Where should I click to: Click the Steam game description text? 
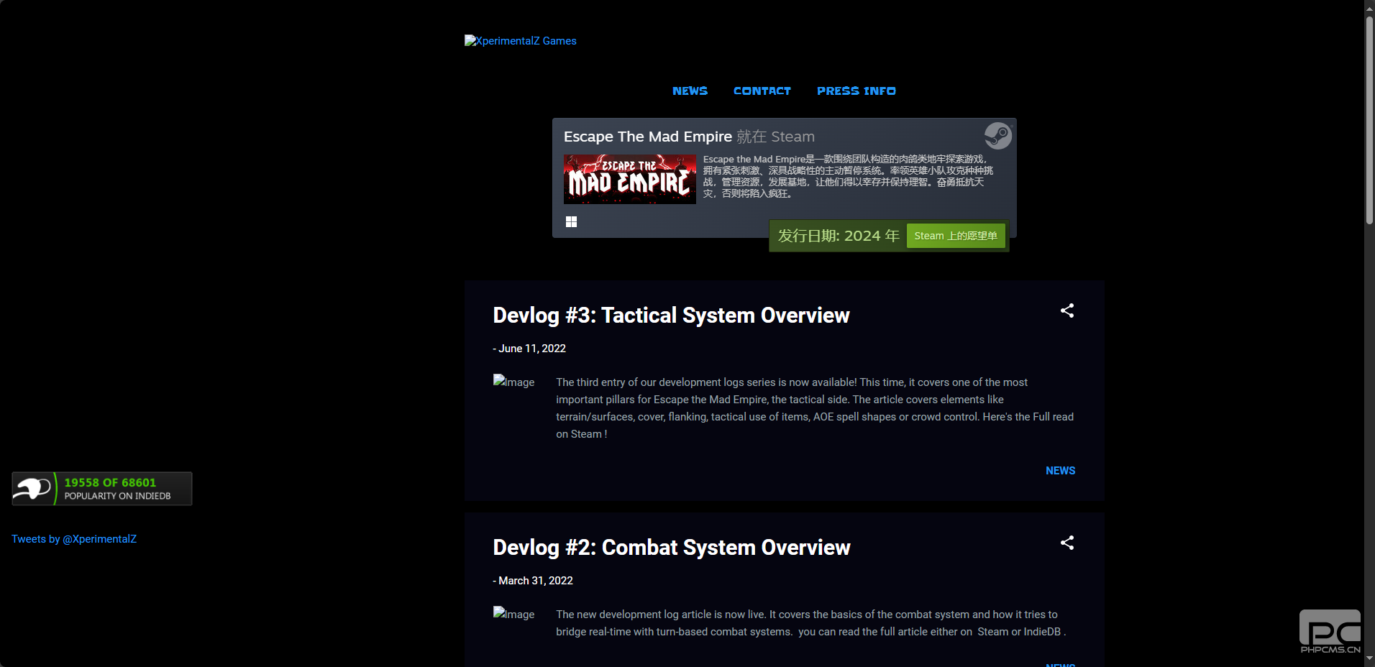849,177
